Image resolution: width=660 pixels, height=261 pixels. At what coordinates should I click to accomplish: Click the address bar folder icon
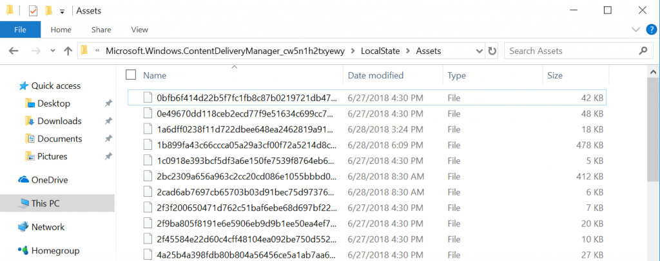[84, 51]
